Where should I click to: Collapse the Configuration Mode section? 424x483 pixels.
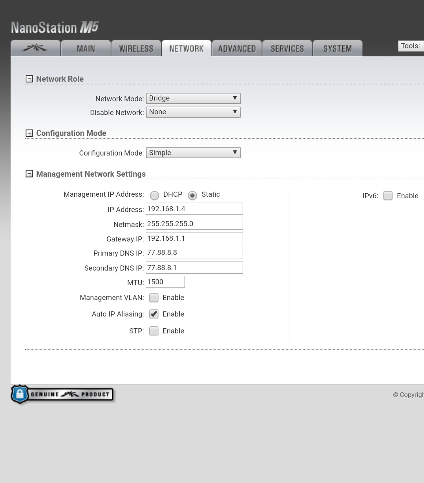point(29,133)
